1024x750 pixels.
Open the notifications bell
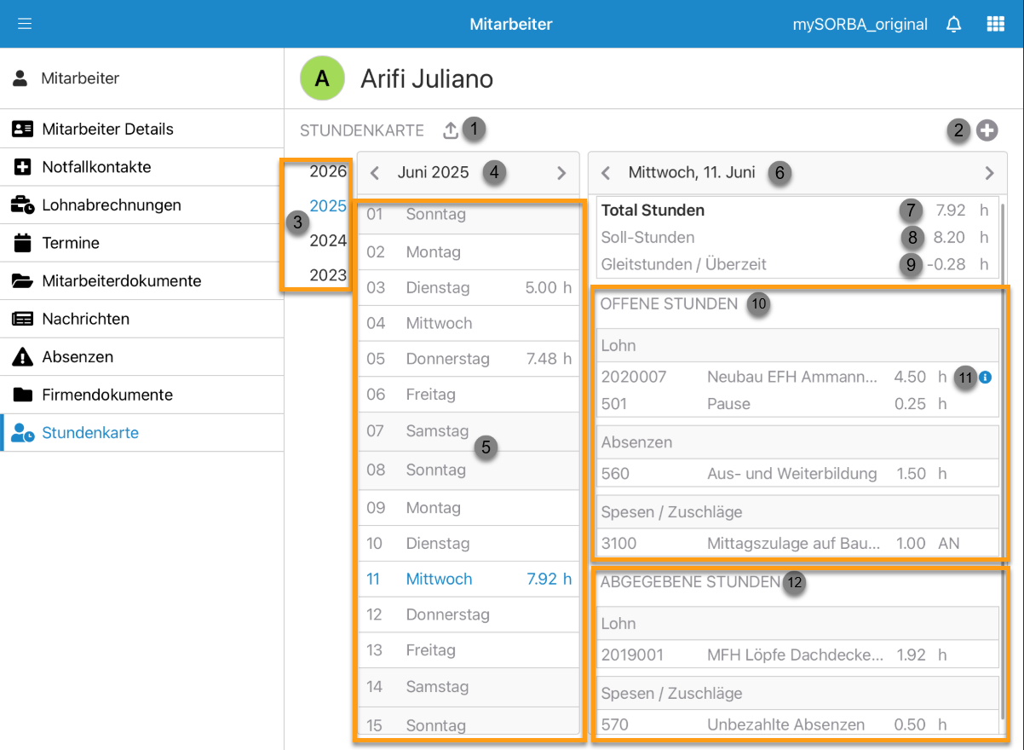click(x=954, y=24)
